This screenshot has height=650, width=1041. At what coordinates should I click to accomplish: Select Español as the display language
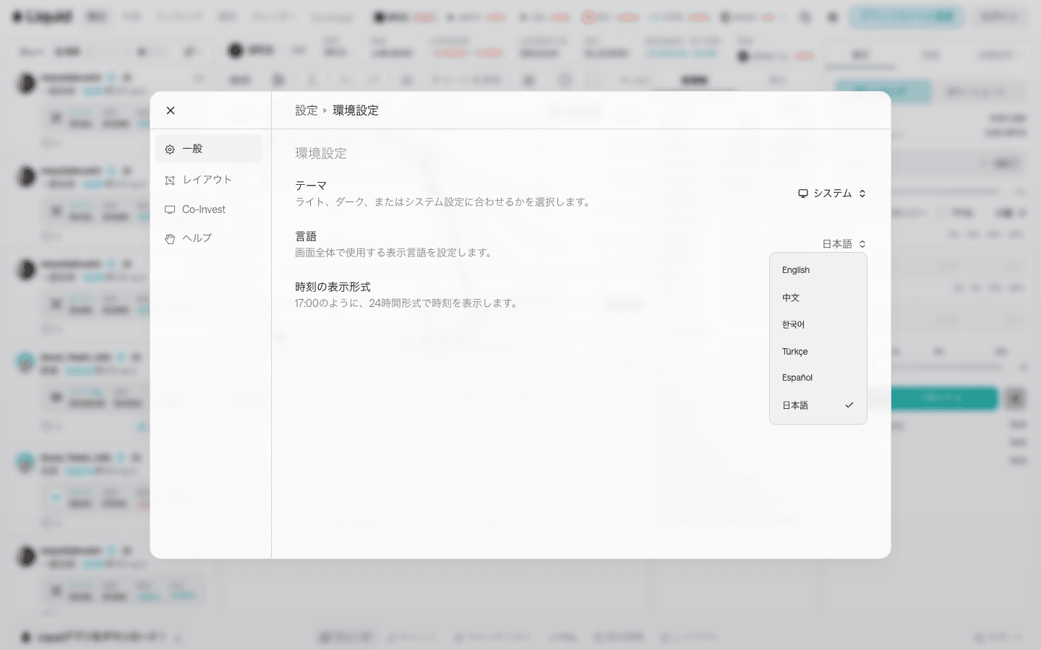[818, 378]
